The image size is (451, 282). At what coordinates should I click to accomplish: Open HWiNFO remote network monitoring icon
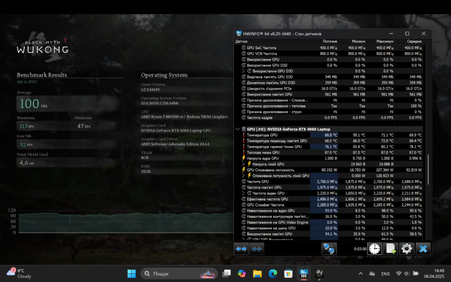point(329,249)
